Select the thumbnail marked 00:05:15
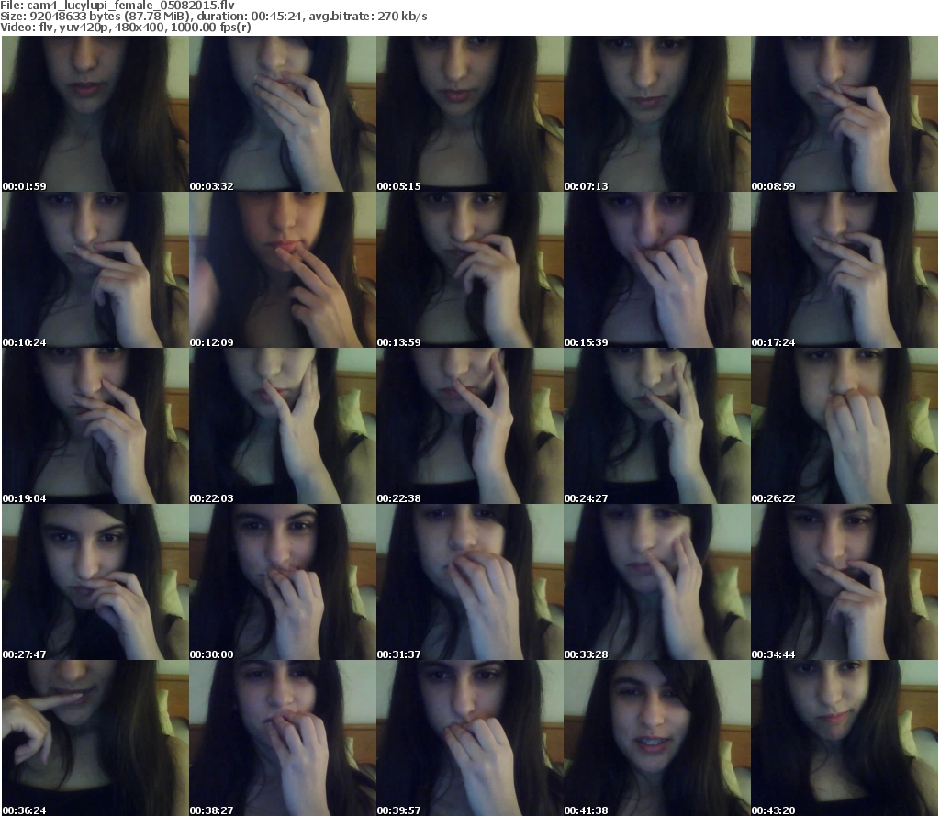This screenshot has height=816, width=940. pyautogui.click(x=470, y=114)
